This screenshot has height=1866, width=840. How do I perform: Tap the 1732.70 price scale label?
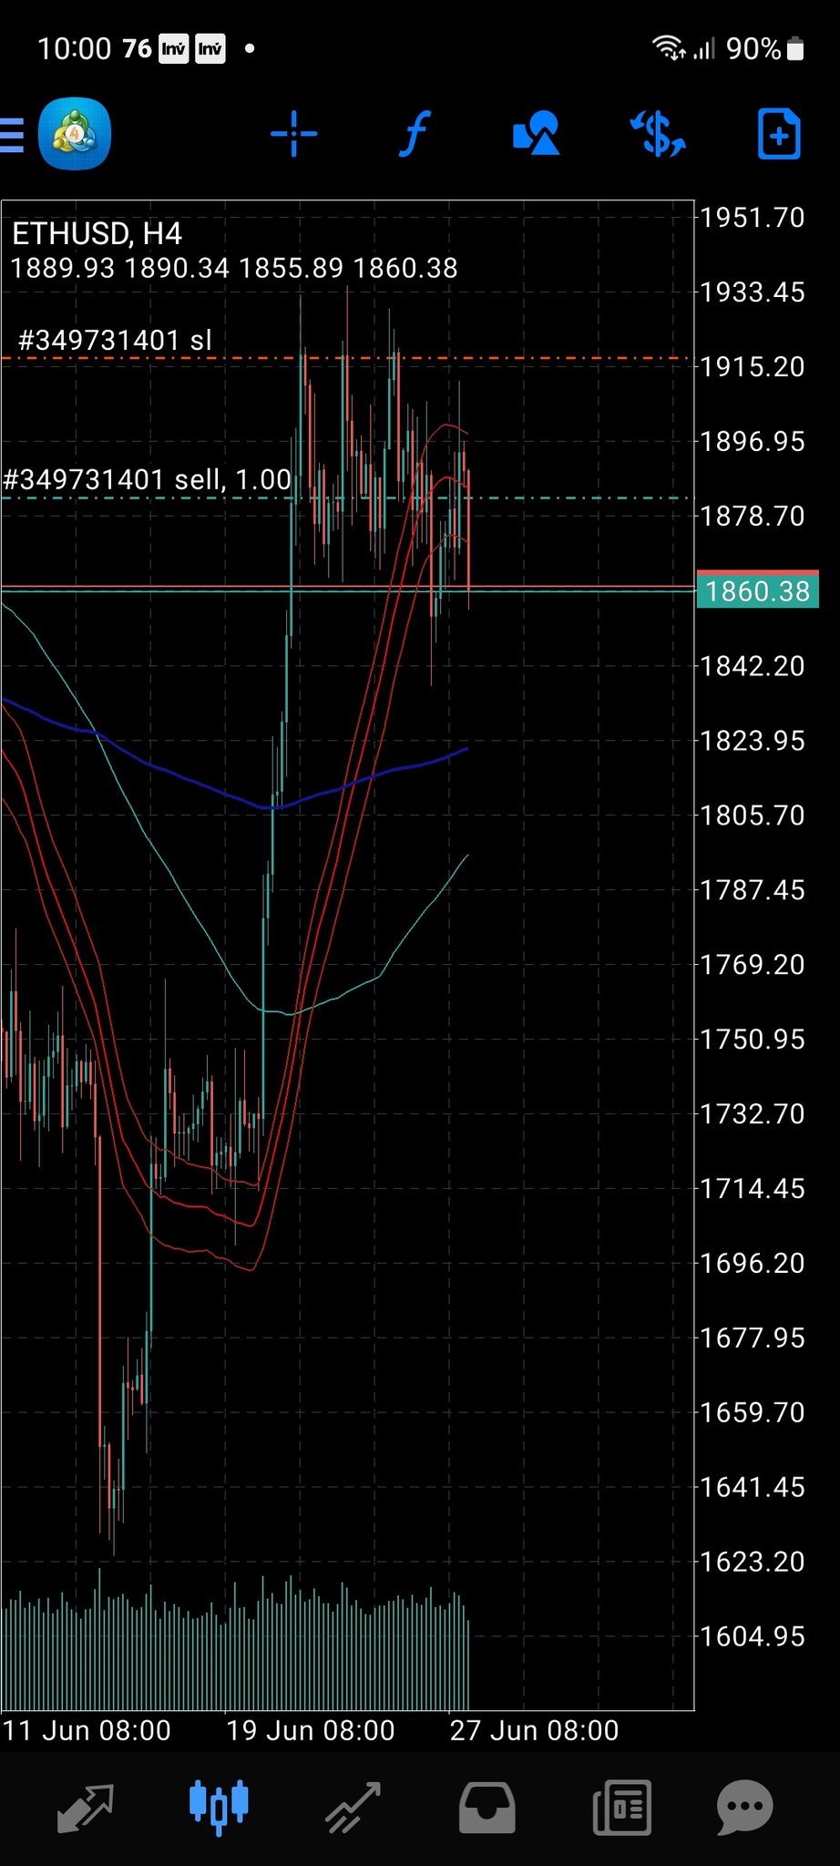click(x=753, y=1113)
